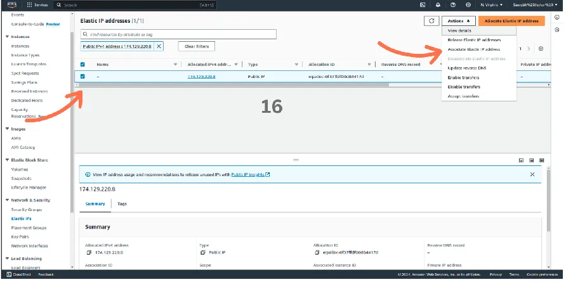Collapse the Load Balancing section
Screen dimensions: 566x282
pos(7,259)
